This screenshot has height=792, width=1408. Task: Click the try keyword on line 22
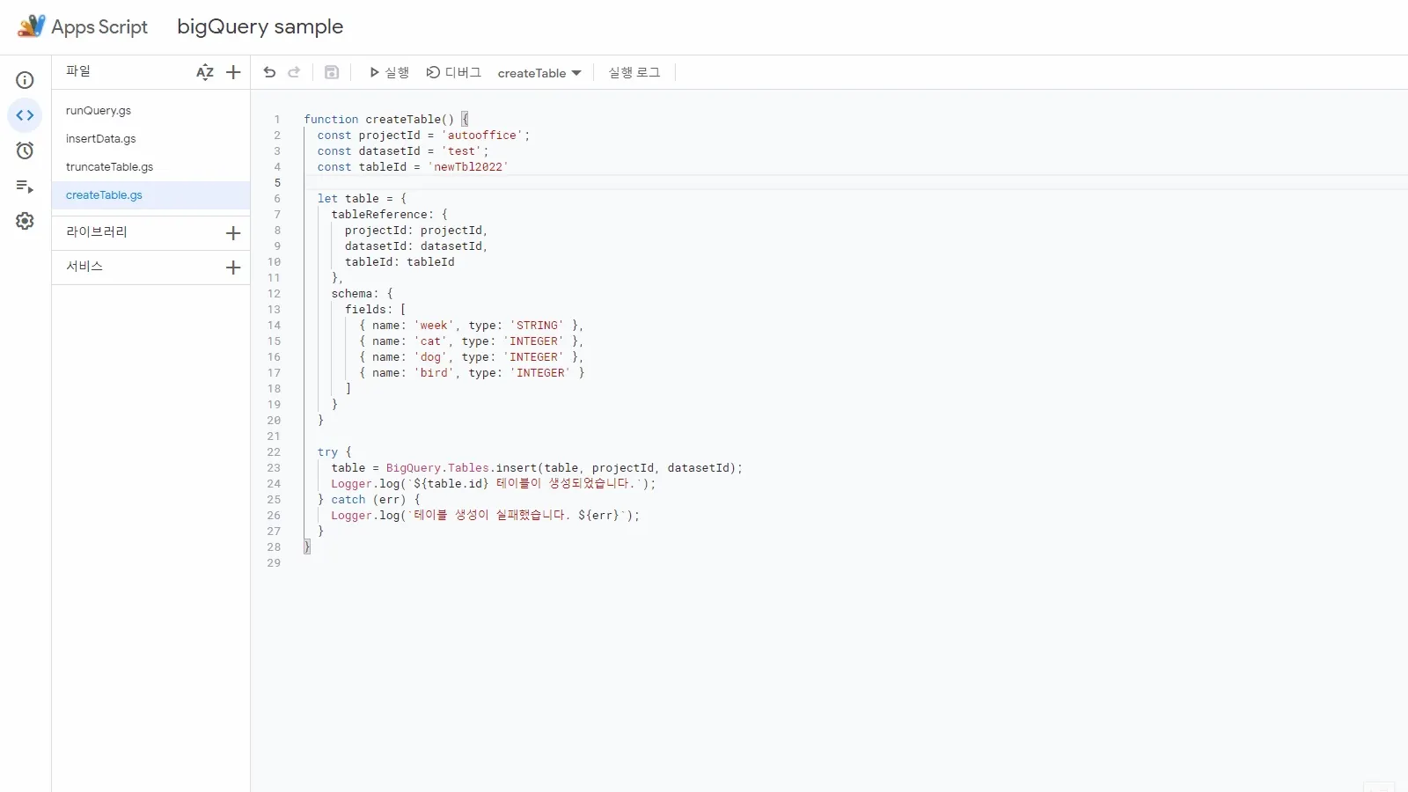(327, 452)
